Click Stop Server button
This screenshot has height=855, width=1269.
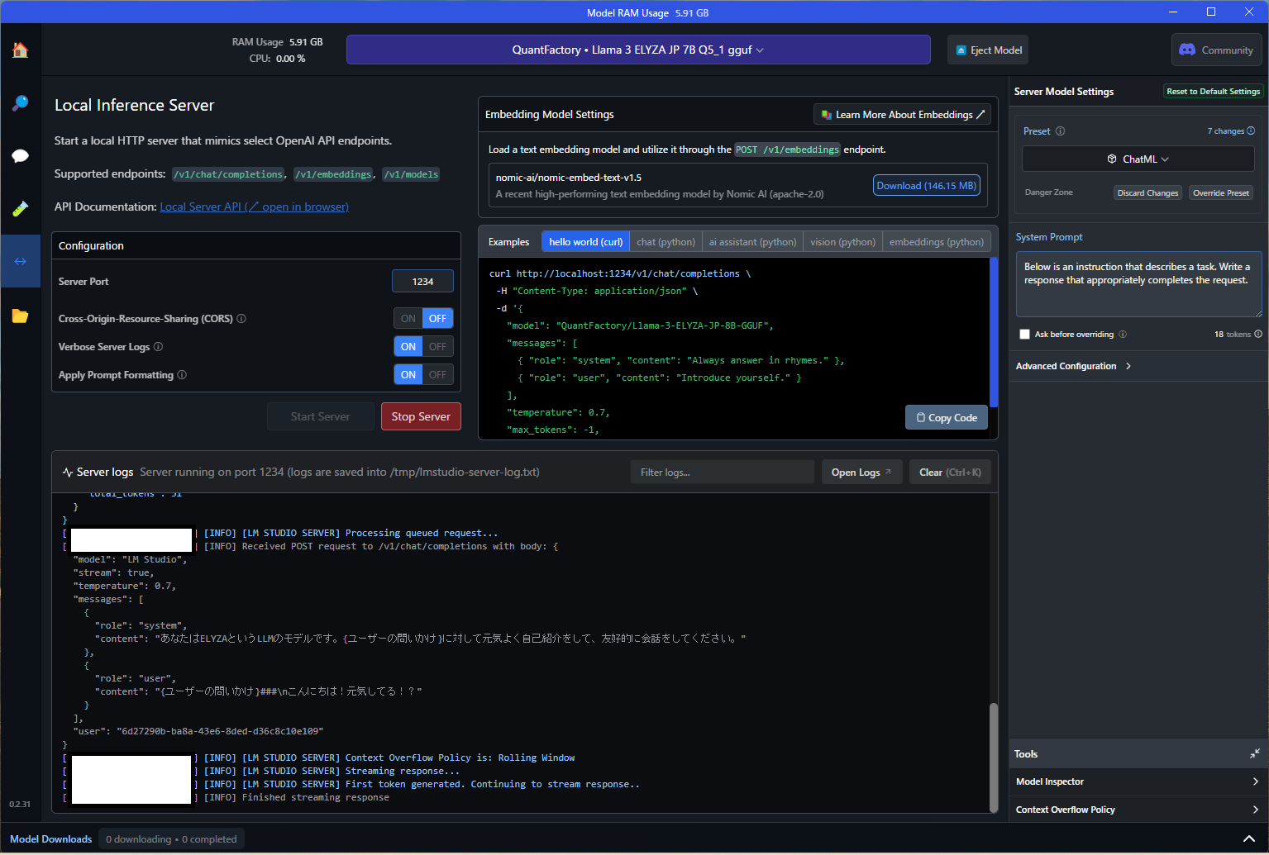click(x=421, y=416)
